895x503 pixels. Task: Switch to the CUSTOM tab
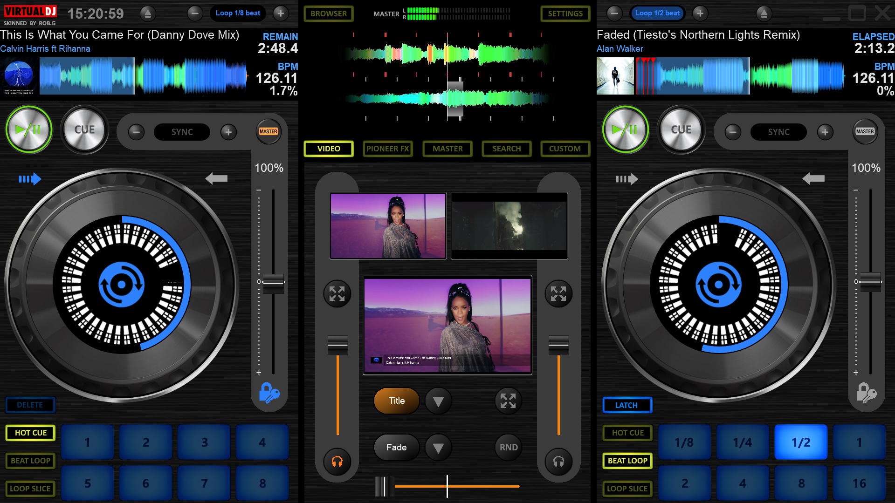pyautogui.click(x=565, y=149)
